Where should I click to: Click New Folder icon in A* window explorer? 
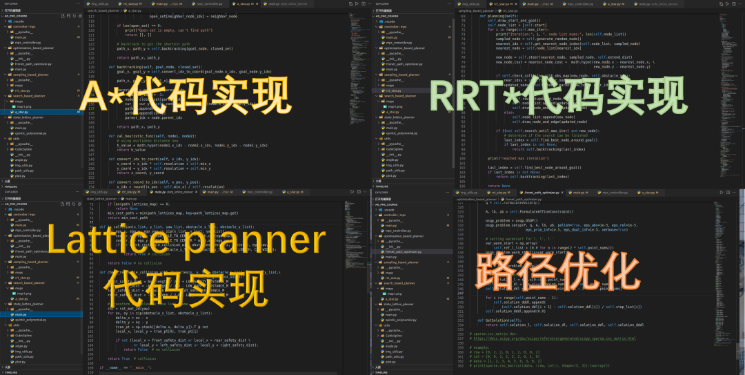(x=68, y=16)
